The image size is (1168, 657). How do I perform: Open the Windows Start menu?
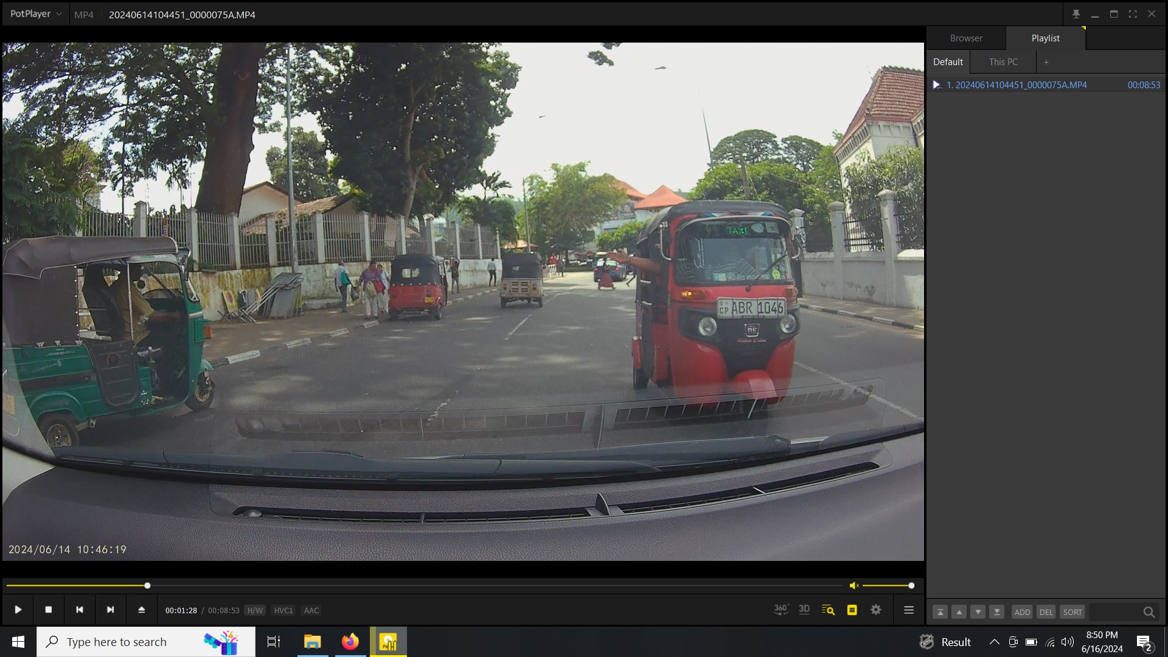click(18, 642)
